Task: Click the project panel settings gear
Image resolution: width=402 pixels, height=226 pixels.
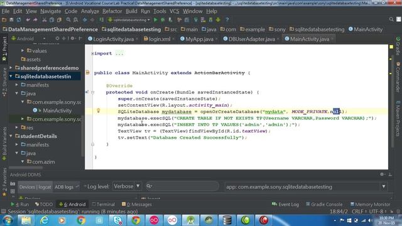Action: (73, 38)
